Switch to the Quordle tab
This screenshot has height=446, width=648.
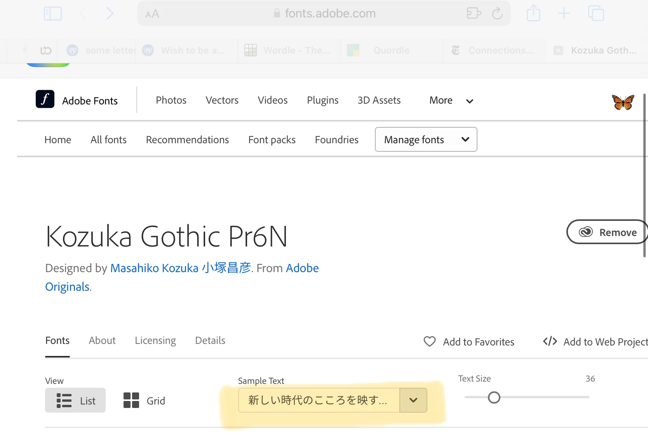click(x=392, y=50)
